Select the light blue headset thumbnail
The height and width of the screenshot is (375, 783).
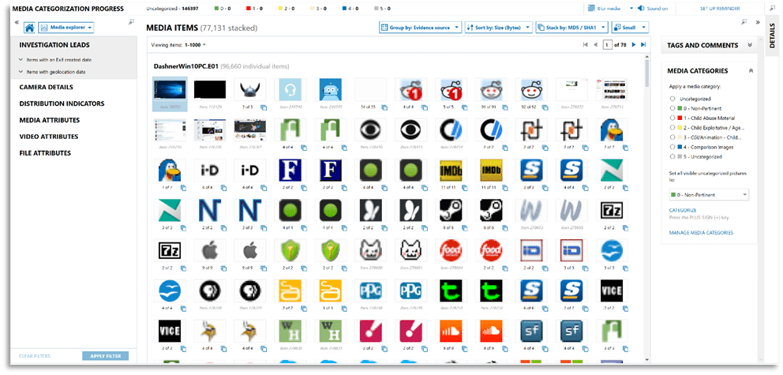[x=290, y=90]
